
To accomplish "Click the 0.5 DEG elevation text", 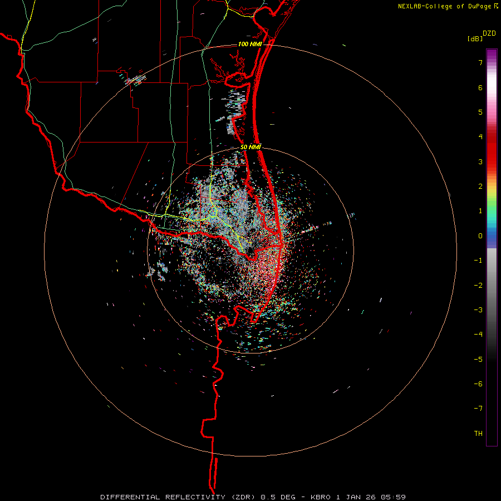I will pos(278,497).
